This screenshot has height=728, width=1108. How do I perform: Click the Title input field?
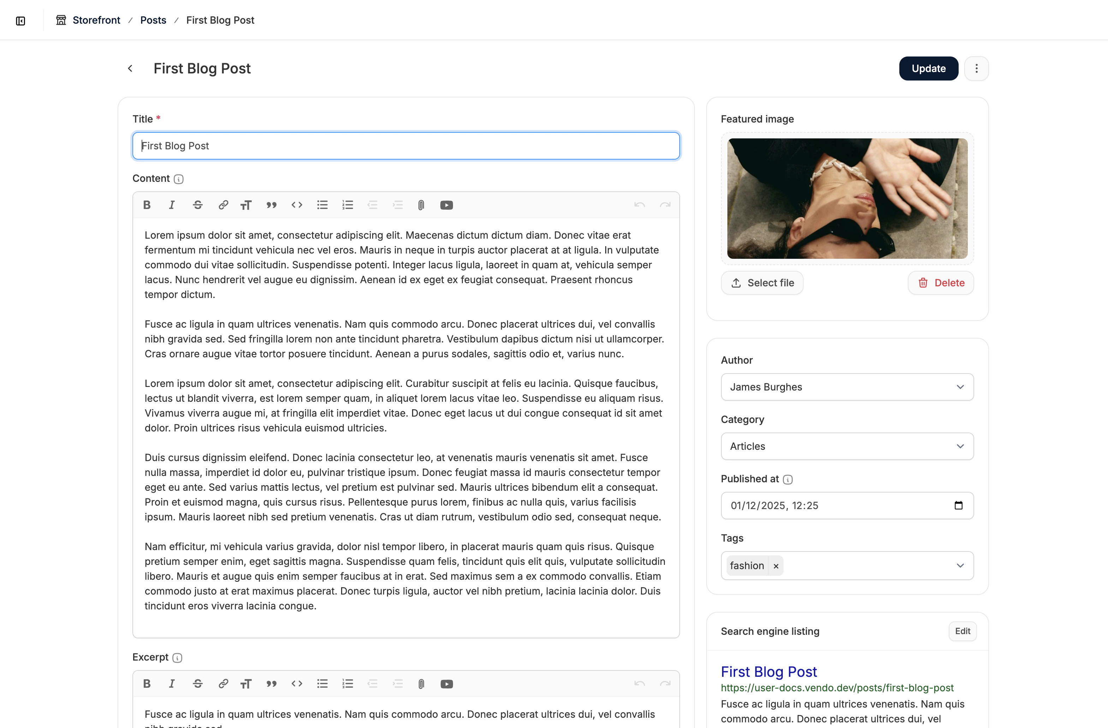(406, 146)
